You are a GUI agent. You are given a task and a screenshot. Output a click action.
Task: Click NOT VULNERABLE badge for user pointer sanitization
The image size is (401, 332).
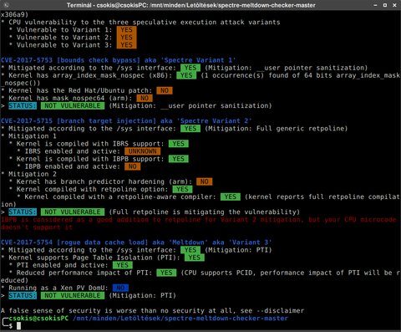point(73,105)
